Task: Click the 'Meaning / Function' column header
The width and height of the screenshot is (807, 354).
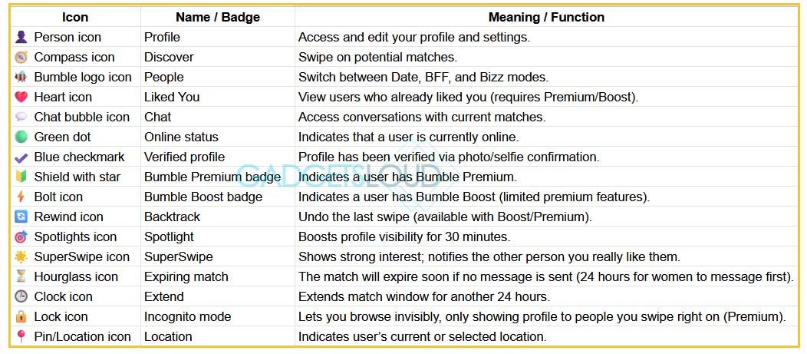Action: 546,17
